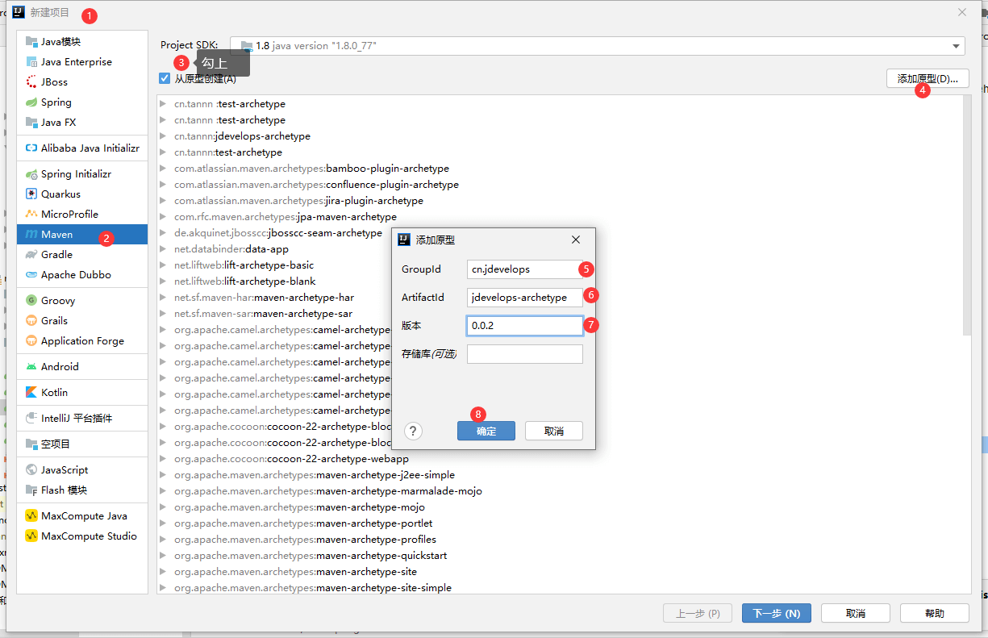Expand the cocoon-22-archetype-webapp entry
The width and height of the screenshot is (988, 638).
164,459
